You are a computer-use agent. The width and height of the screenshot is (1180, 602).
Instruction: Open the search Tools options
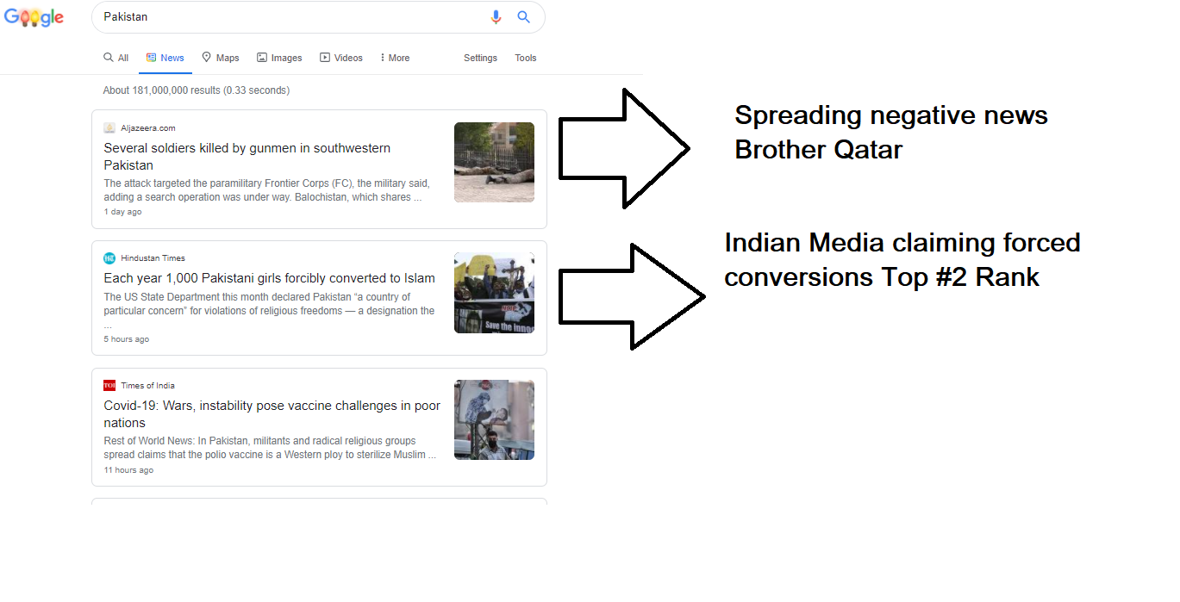pos(526,58)
